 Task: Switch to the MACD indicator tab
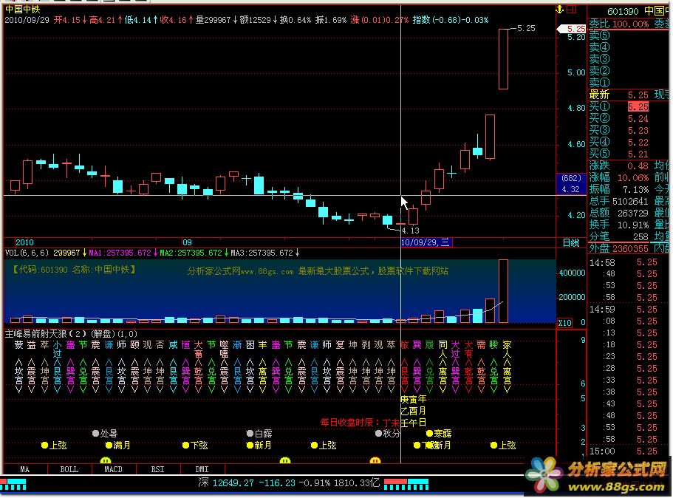pyautogui.click(x=113, y=469)
